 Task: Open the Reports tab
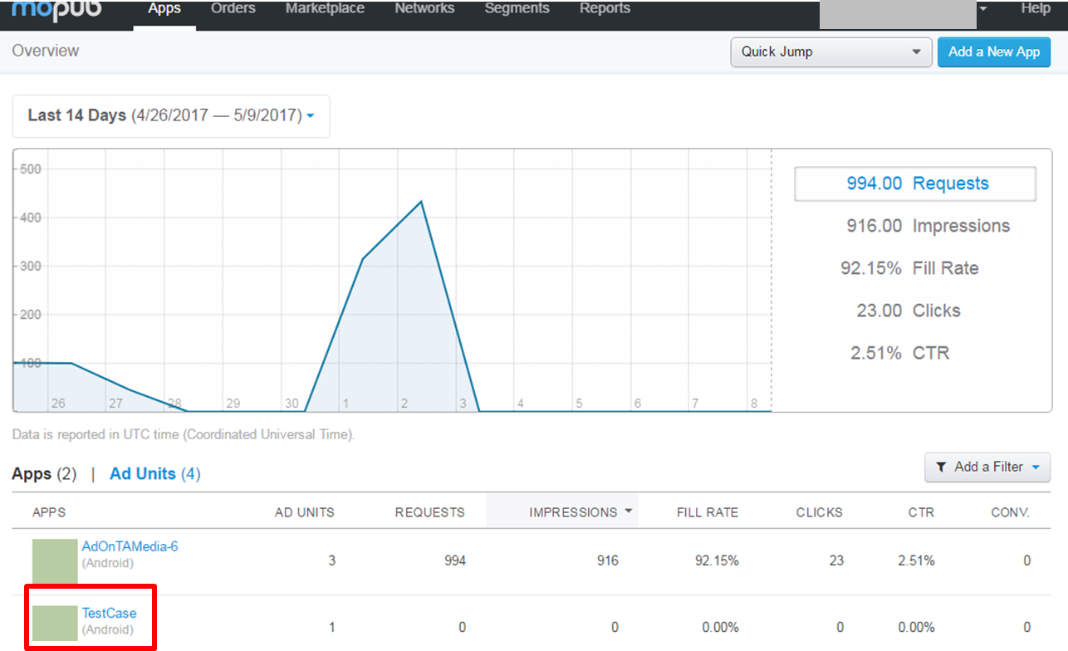[x=605, y=8]
